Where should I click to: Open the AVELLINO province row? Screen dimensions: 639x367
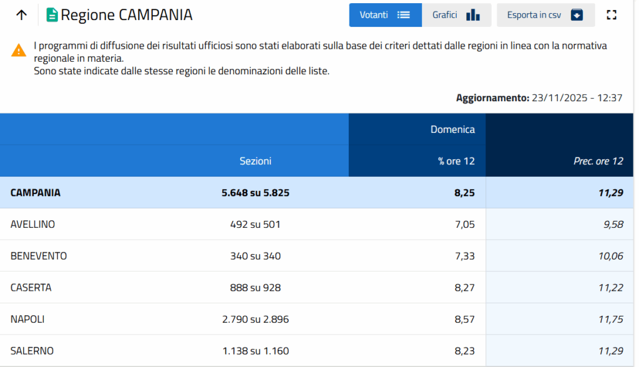32,224
